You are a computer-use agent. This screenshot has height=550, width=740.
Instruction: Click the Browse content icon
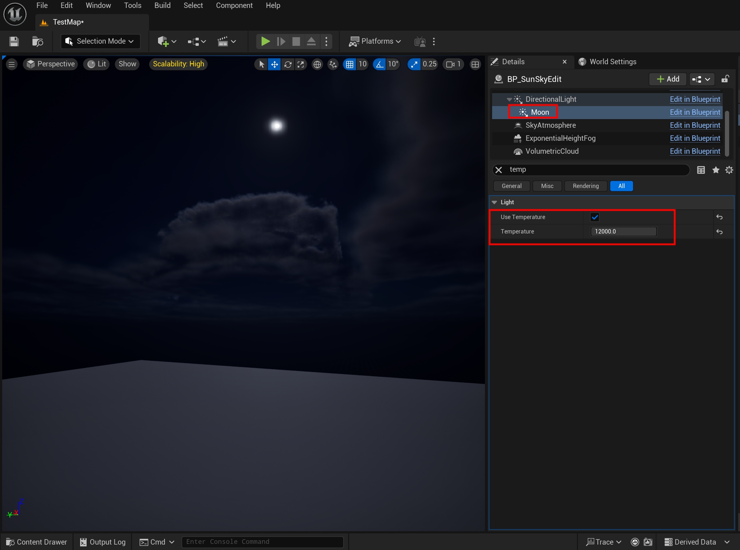[38, 42]
